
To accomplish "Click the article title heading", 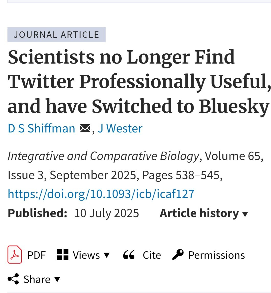I will tap(138, 82).
